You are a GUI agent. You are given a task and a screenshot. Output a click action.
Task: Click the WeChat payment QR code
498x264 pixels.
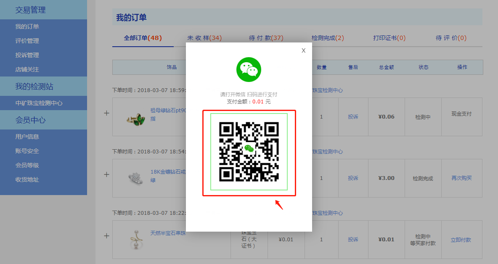coord(249,152)
